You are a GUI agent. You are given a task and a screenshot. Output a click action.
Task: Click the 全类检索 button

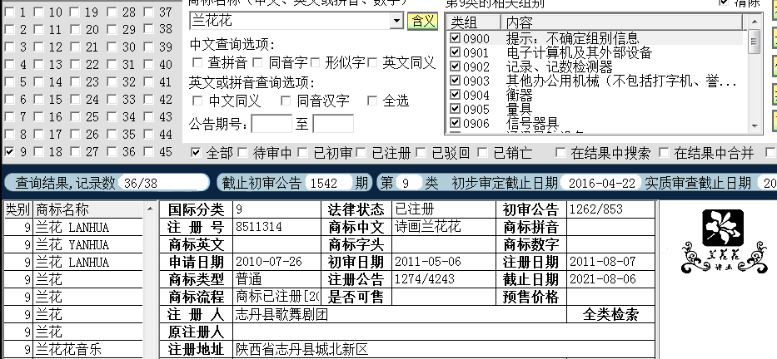610,314
